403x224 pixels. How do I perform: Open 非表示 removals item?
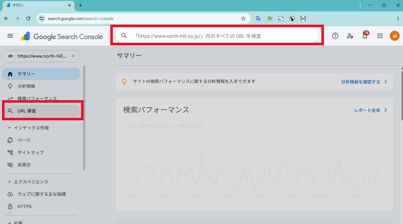pyautogui.click(x=41, y=165)
